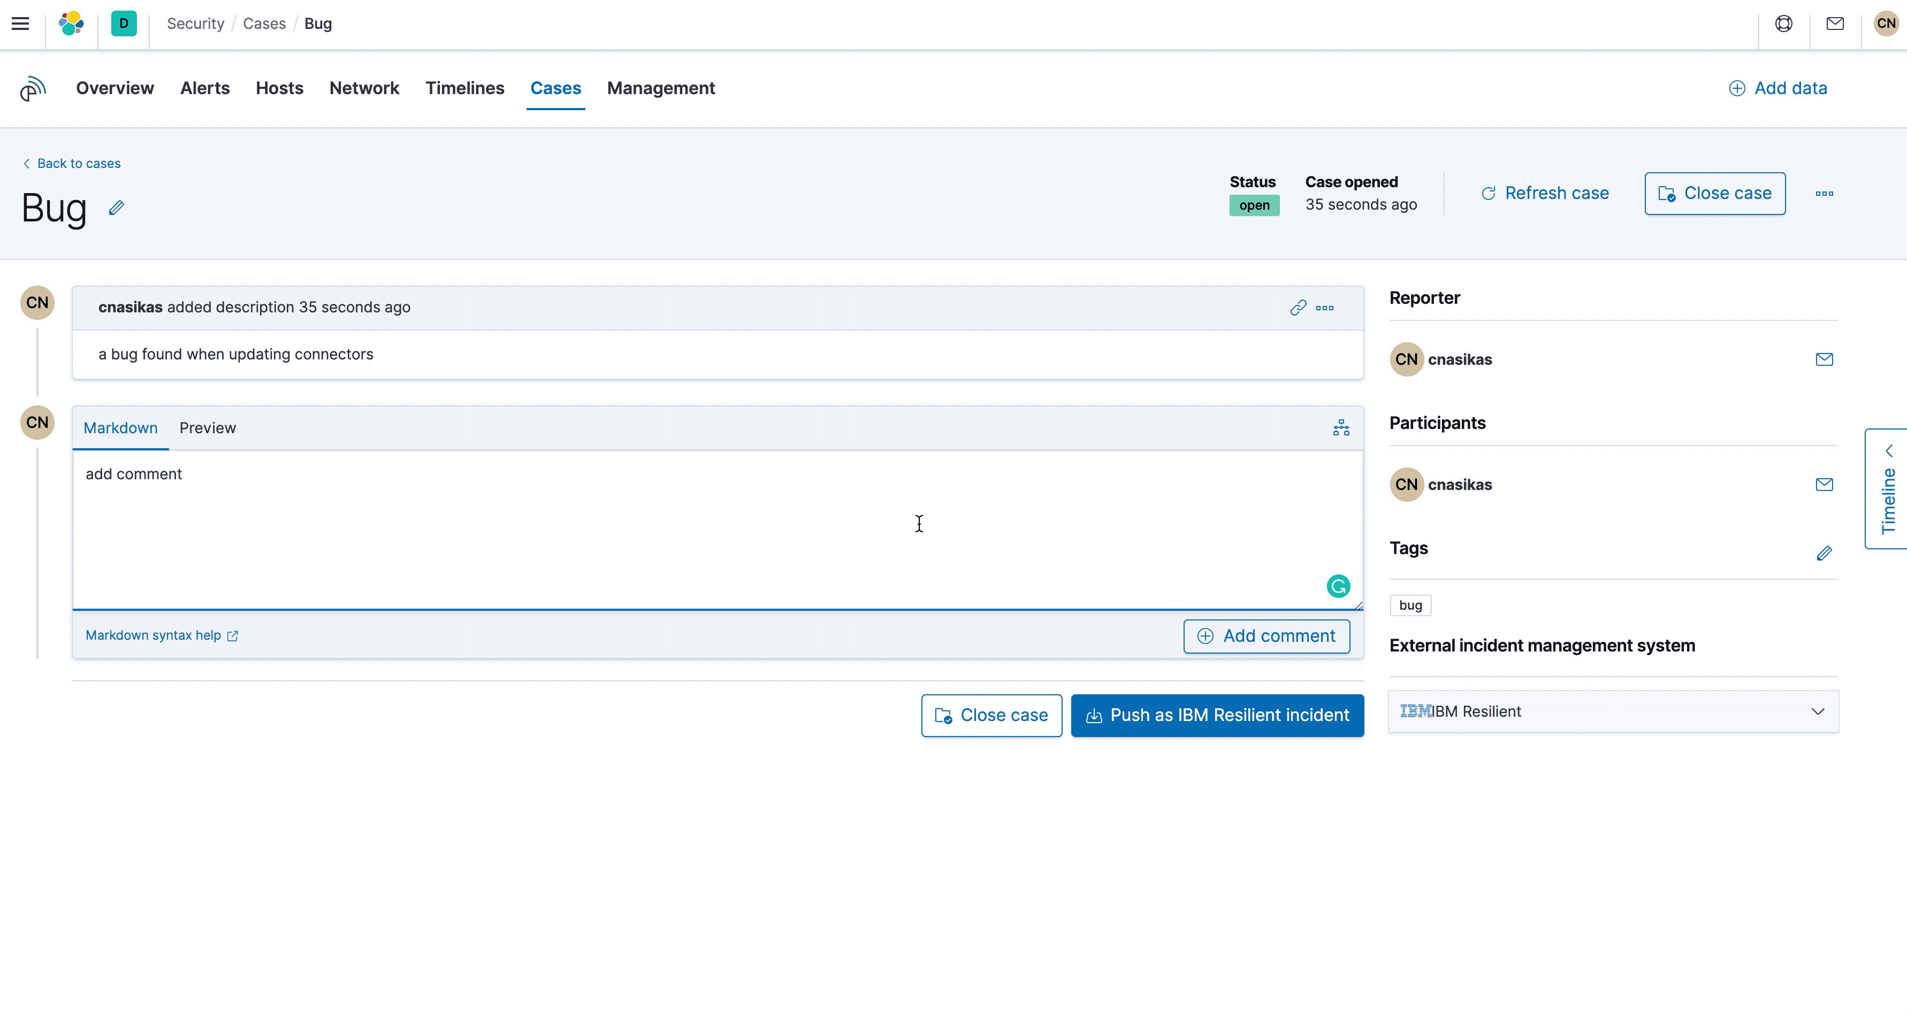
Task: Copy the description link via chain icon
Action: point(1298,308)
